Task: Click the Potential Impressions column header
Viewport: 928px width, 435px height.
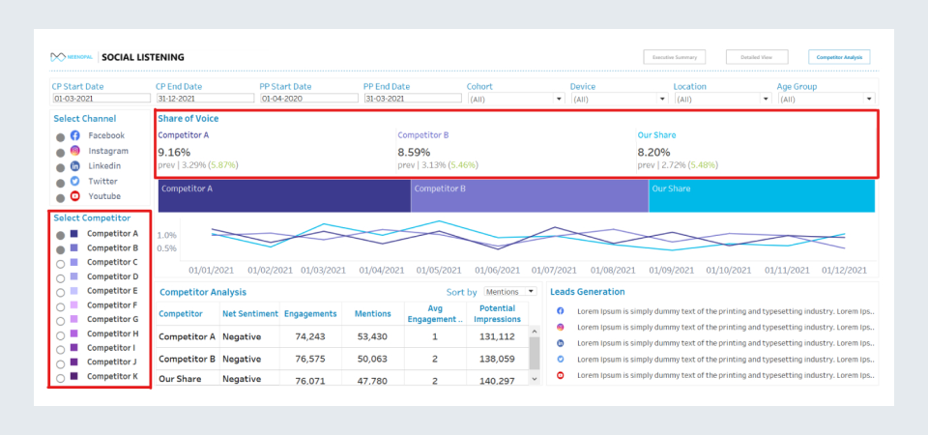Action: click(x=497, y=313)
